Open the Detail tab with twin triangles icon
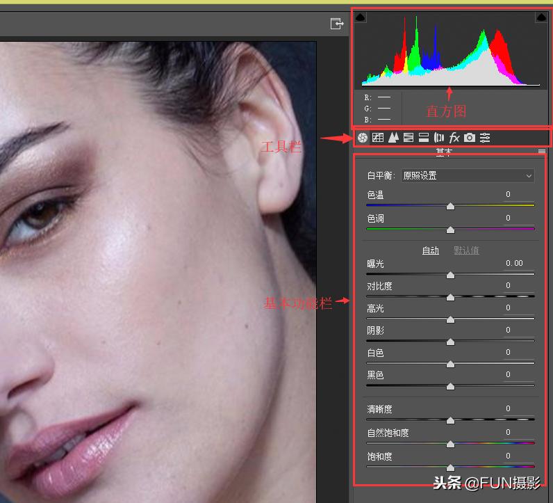Screen dimensions: 553x503 coord(393,138)
